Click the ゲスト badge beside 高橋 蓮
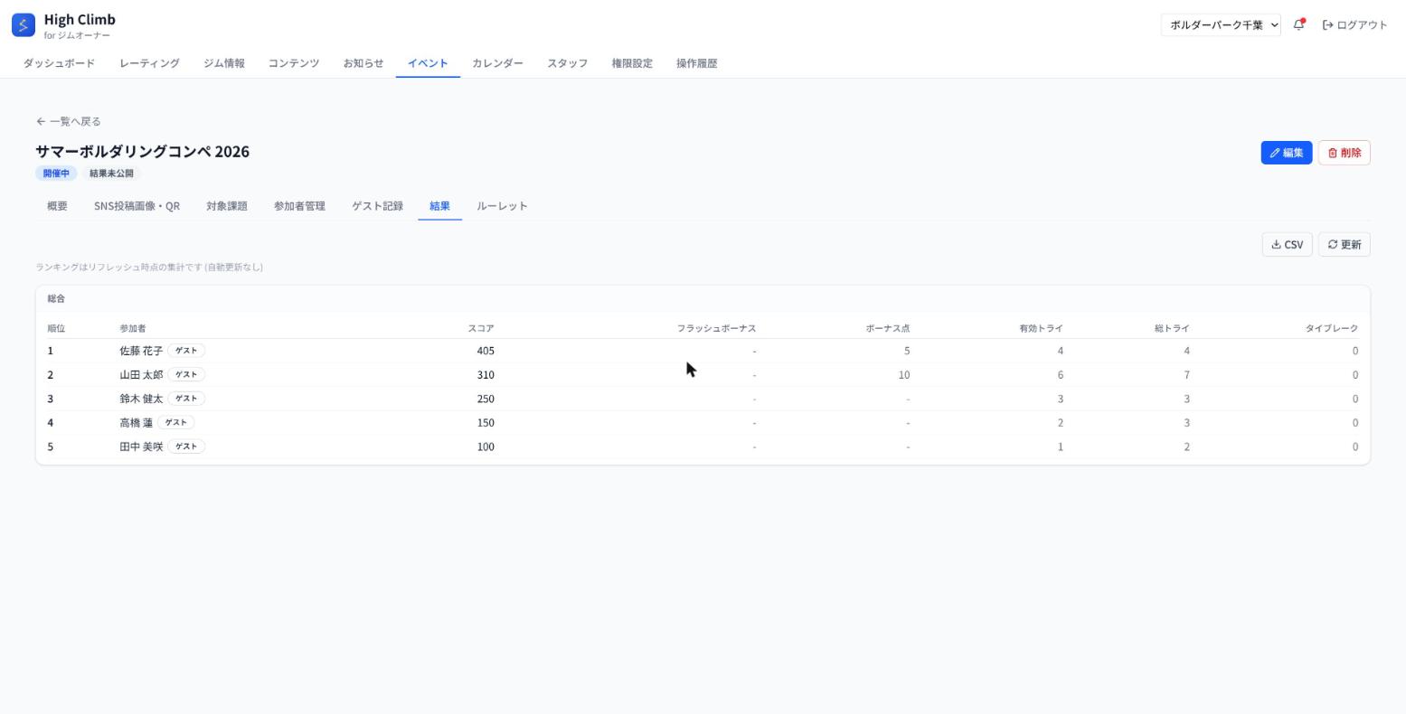This screenshot has width=1406, height=714. click(x=175, y=423)
